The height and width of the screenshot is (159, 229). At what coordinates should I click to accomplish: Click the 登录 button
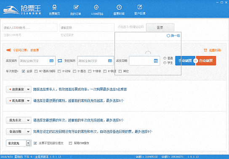point(160,27)
